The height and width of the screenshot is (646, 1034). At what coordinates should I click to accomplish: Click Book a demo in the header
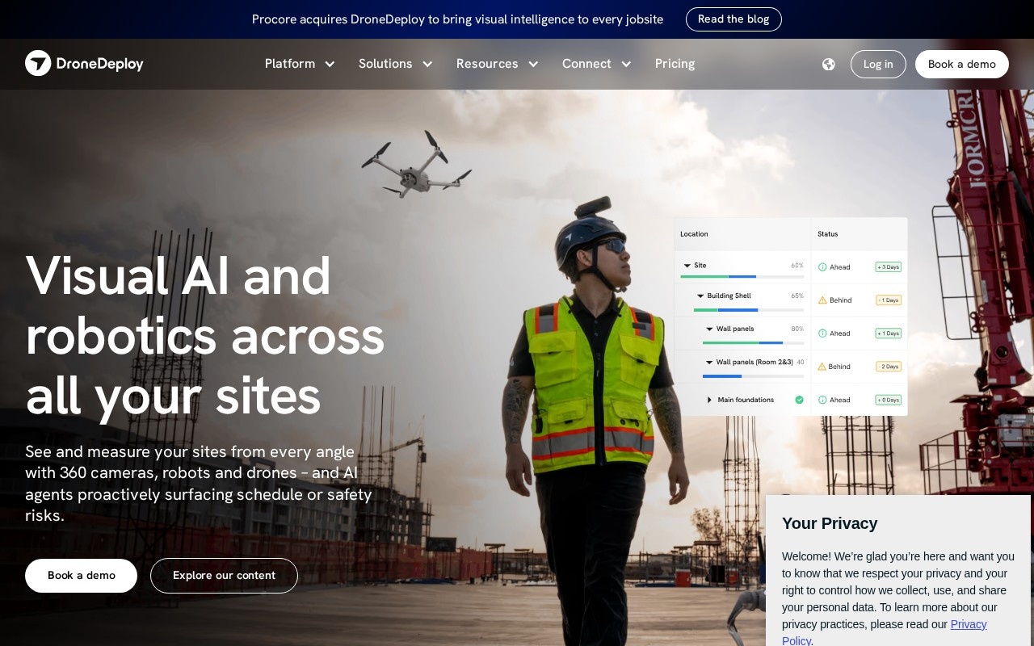pyautogui.click(x=961, y=65)
